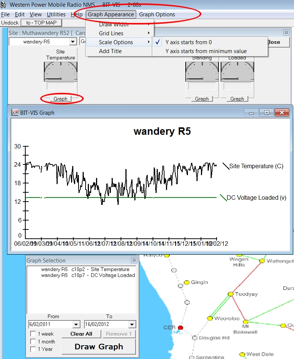Click the Site Temperature gauge dial
Viewport: 294px width, 359px height.
tap(61, 72)
